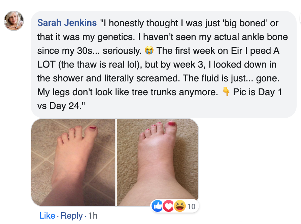This screenshot has height=224, width=301.
Task: Open the Sarah Jenkins name link
Action: [x=67, y=23]
